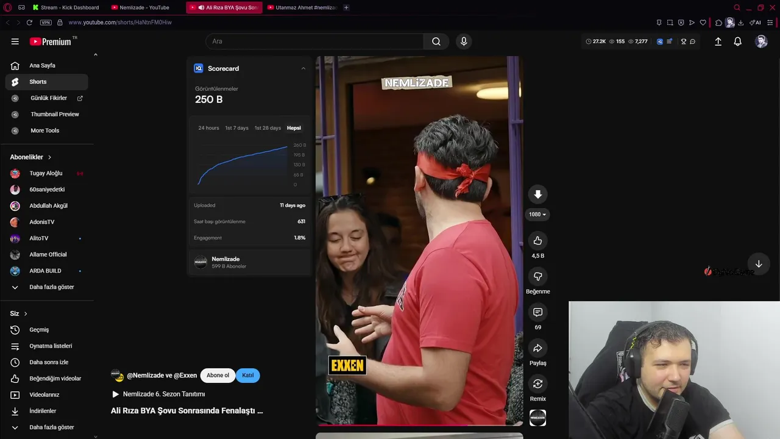This screenshot has width=780, height=439.
Task: Open Oynatma listeleri
Action: click(46, 346)
